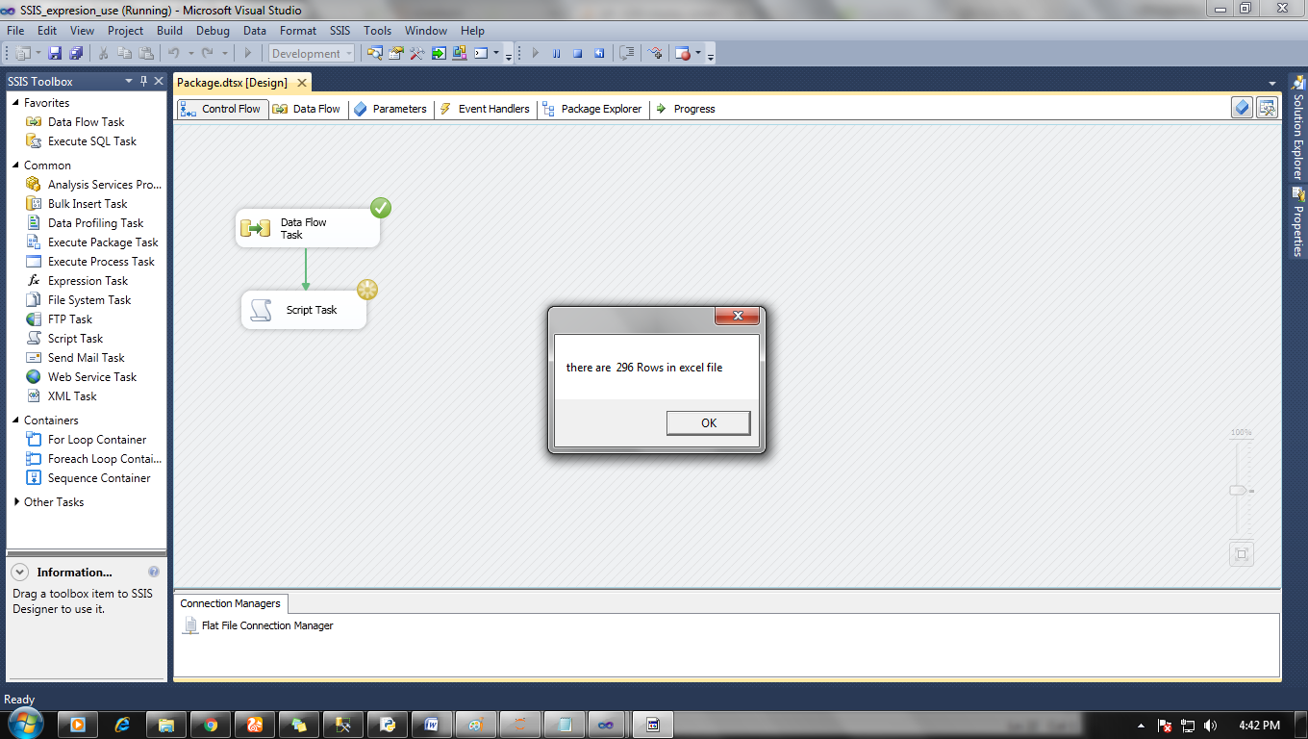This screenshot has width=1308, height=739.
Task: Switch to the Data Flow tab
Action: 307,109
